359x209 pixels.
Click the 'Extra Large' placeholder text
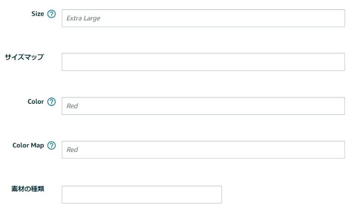point(83,18)
